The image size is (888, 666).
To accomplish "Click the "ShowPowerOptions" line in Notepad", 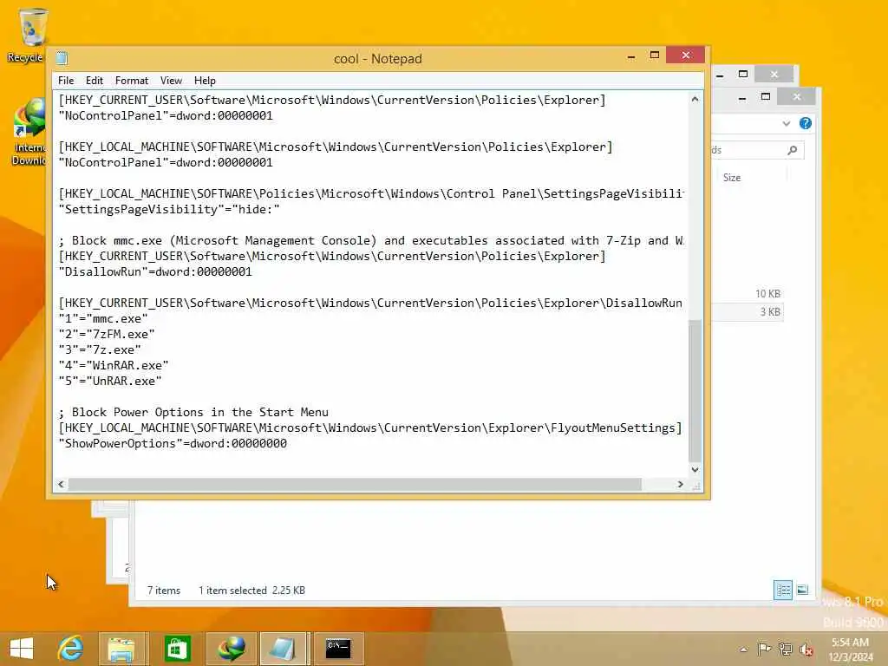I will click(173, 443).
